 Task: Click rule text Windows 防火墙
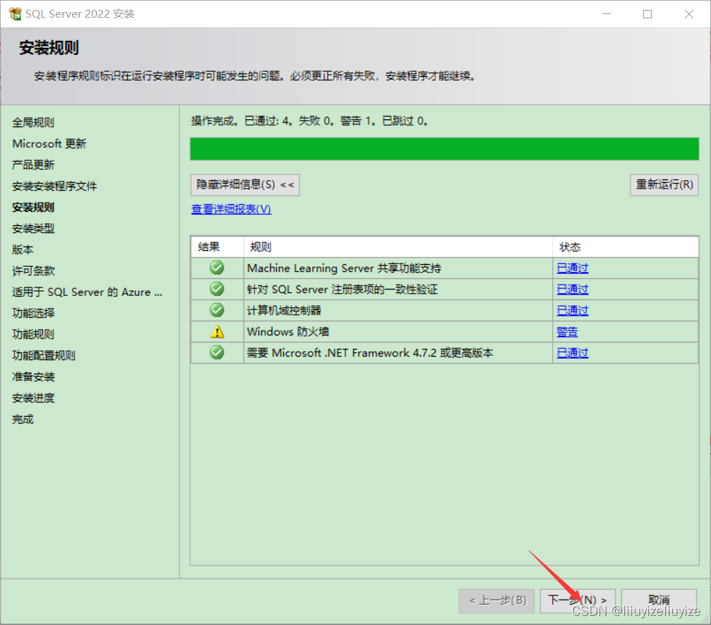tap(288, 331)
